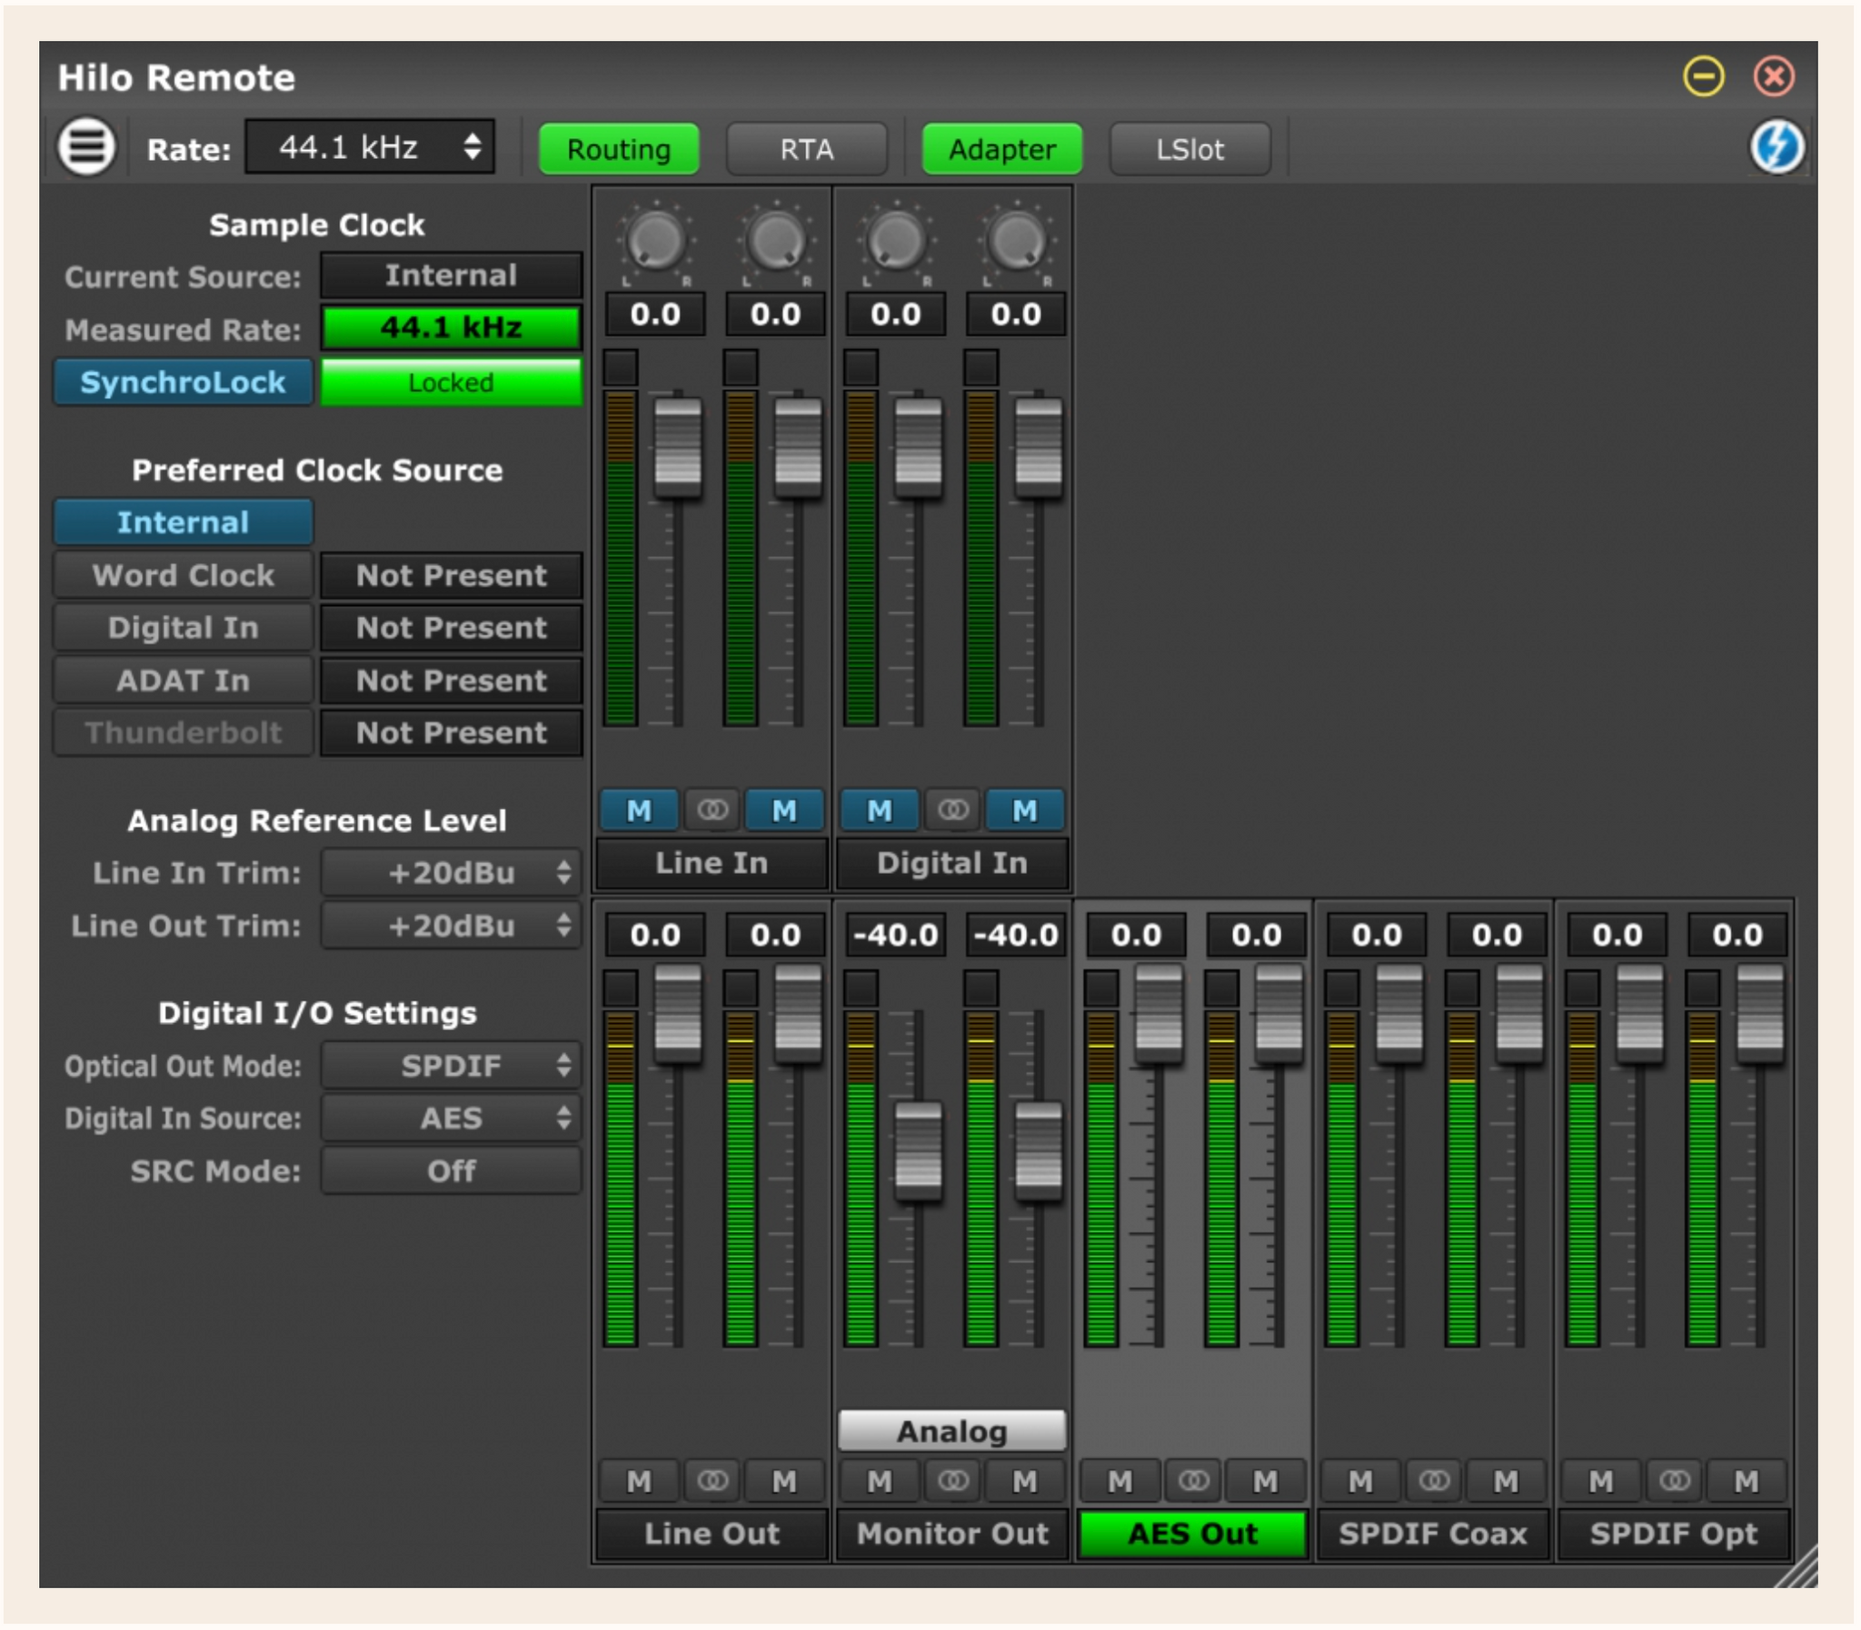
Task: Unmute the Line In left channel
Action: 638,810
